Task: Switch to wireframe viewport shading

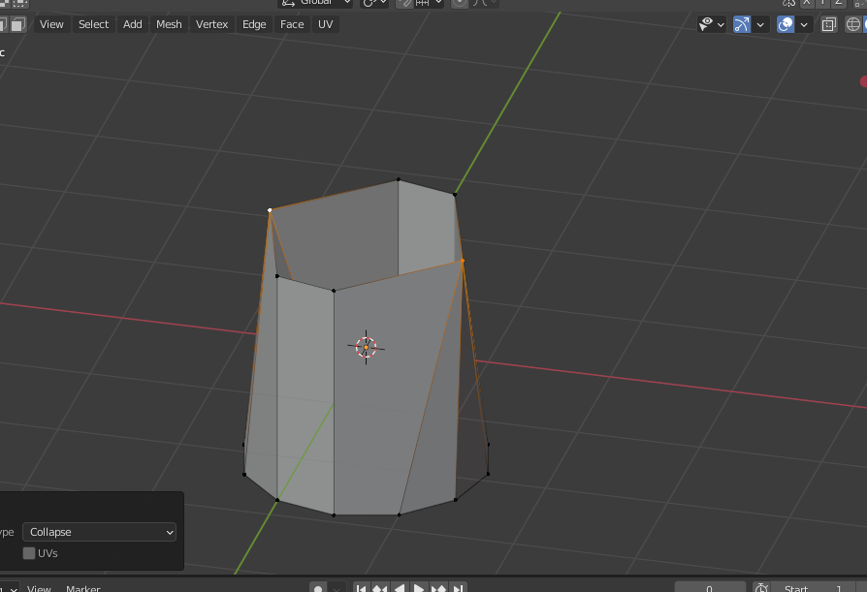Action: (x=853, y=24)
